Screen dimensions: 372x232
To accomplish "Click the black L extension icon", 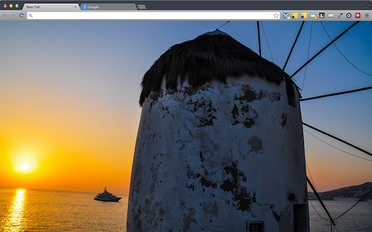I will click(x=321, y=16).
